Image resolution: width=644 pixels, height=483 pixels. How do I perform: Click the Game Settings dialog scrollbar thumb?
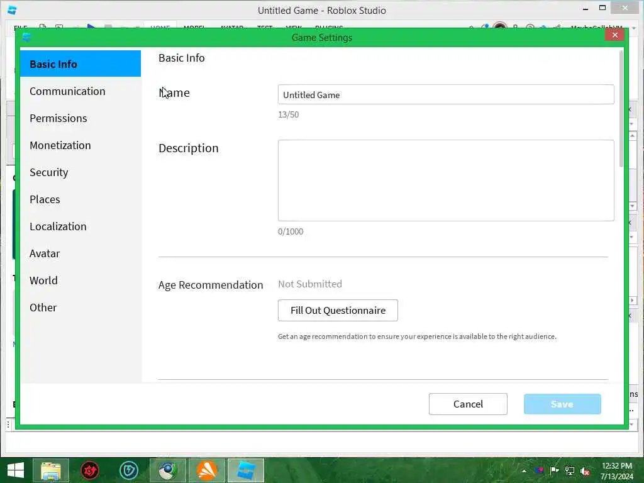click(x=621, y=109)
